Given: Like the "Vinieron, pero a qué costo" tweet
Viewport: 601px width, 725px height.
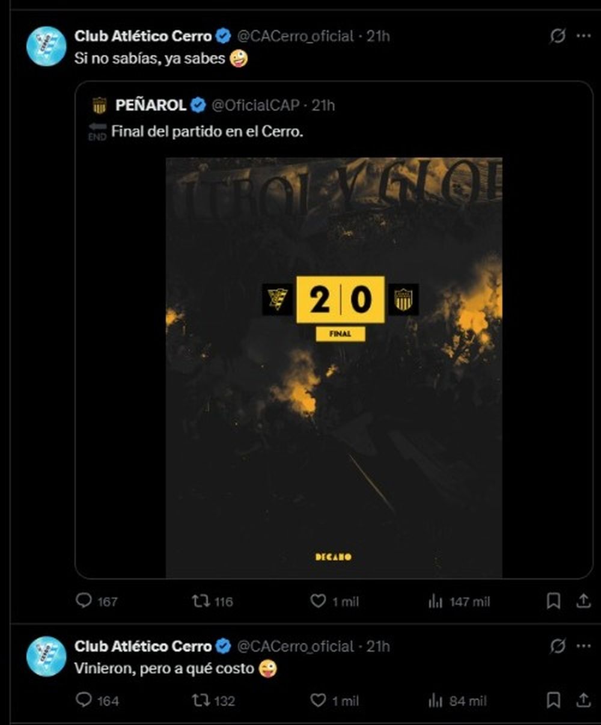Looking at the screenshot, I should point(318,700).
